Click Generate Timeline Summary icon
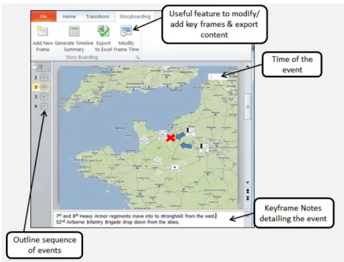 pos(74,31)
